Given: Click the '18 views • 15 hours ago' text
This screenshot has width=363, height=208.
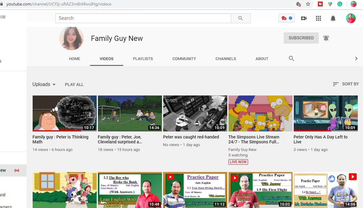Looking at the screenshot, I should 119,150.
